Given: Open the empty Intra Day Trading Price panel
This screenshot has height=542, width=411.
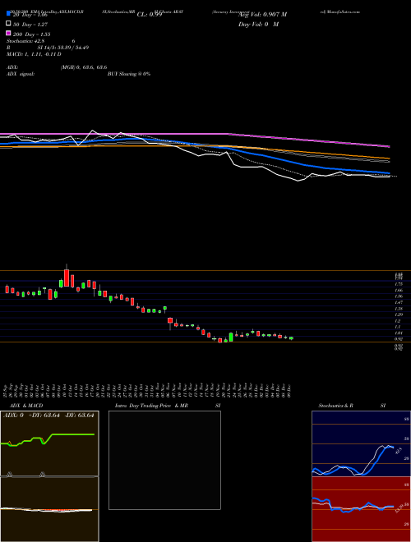Looking at the screenshot, I should pos(164,460).
